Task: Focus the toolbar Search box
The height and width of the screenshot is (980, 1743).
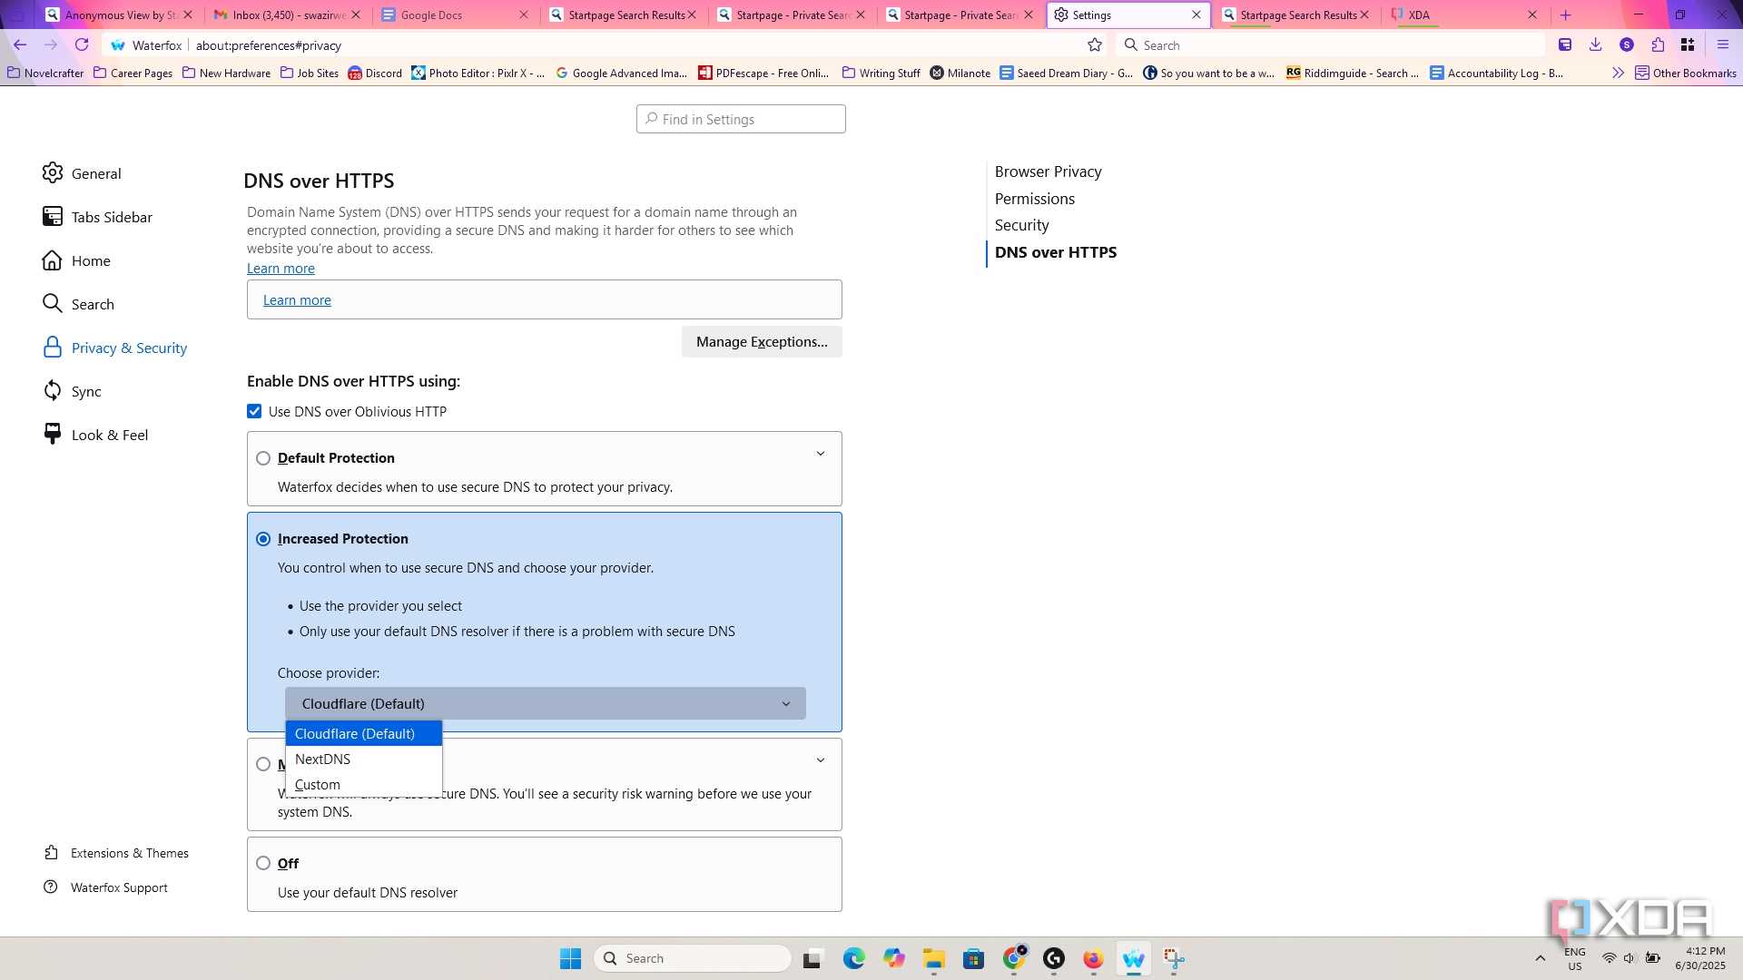Action: (1330, 44)
